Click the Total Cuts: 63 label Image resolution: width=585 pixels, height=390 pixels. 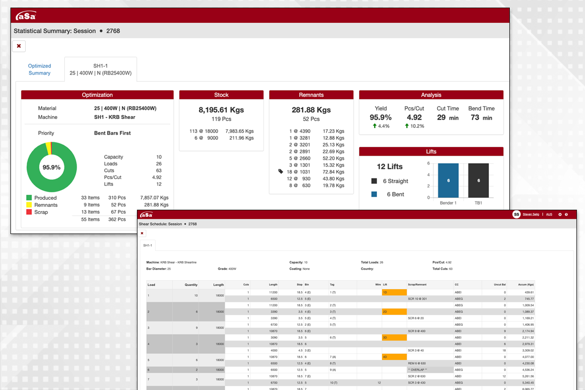point(442,269)
